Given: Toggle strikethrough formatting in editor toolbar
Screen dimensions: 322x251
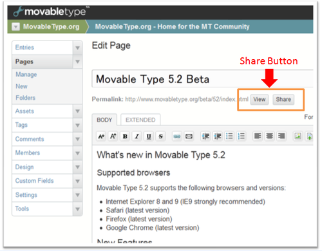Looking at the screenshot, I should [160, 136].
